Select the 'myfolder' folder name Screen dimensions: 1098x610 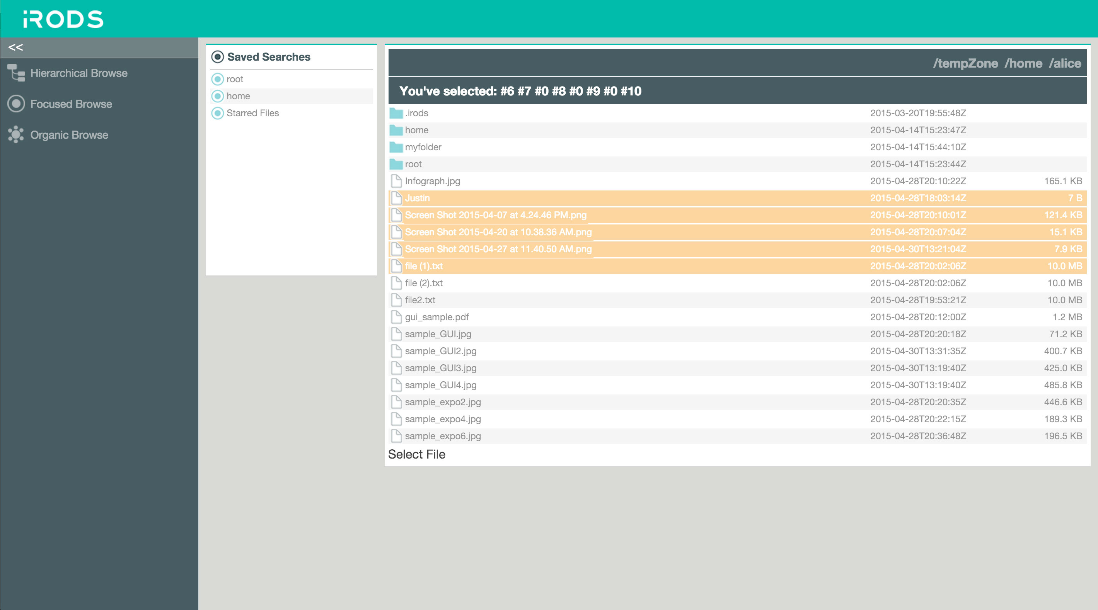pos(423,148)
